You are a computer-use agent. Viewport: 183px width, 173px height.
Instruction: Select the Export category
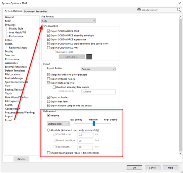pyautogui.click(x=9, y=120)
